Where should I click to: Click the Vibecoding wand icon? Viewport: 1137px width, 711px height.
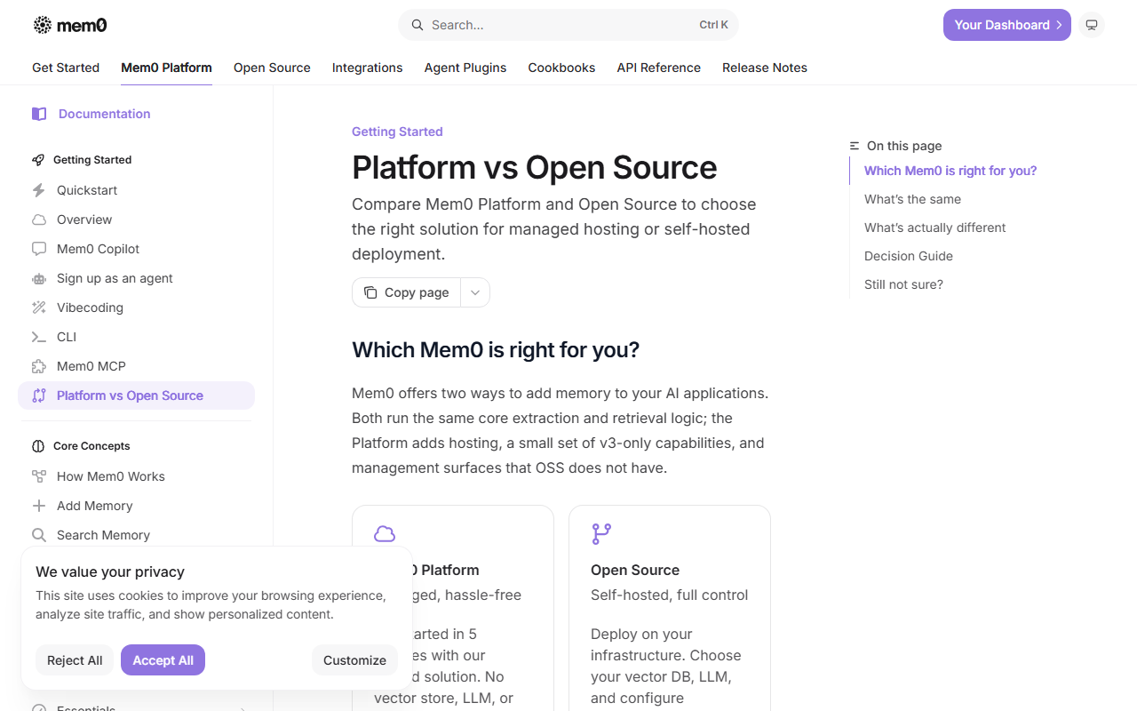[39, 308]
